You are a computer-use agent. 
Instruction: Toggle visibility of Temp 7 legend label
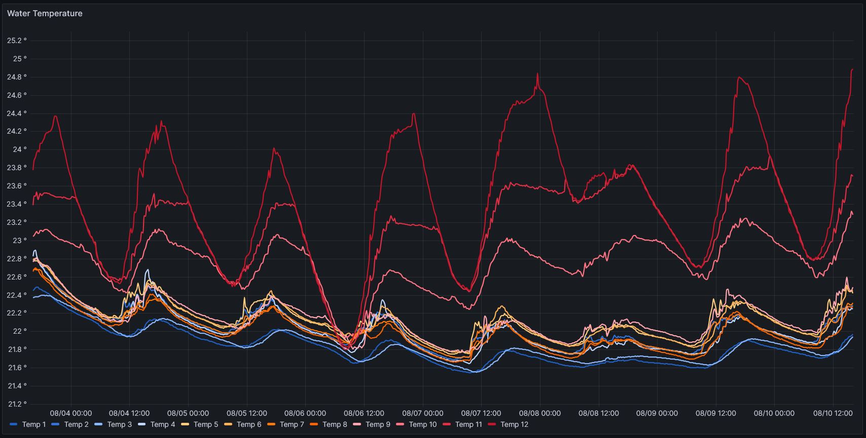[x=292, y=424]
